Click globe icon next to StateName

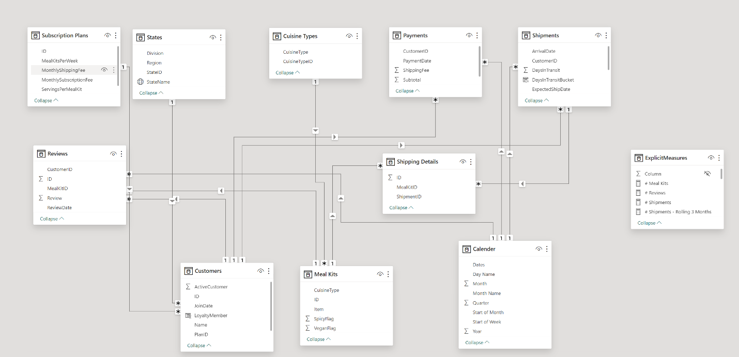coord(141,82)
